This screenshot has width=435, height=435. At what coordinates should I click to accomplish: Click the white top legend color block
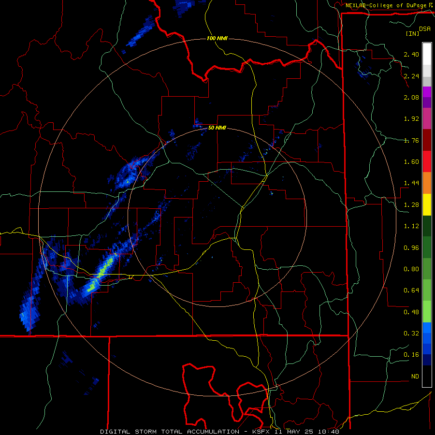[427, 54]
